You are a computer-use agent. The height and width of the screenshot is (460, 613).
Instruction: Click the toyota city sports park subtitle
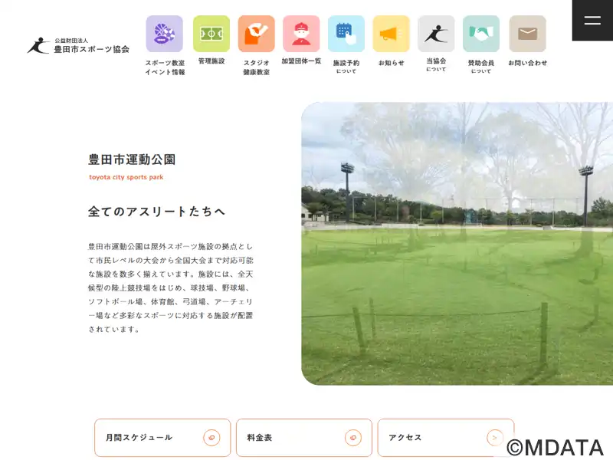[126, 177]
